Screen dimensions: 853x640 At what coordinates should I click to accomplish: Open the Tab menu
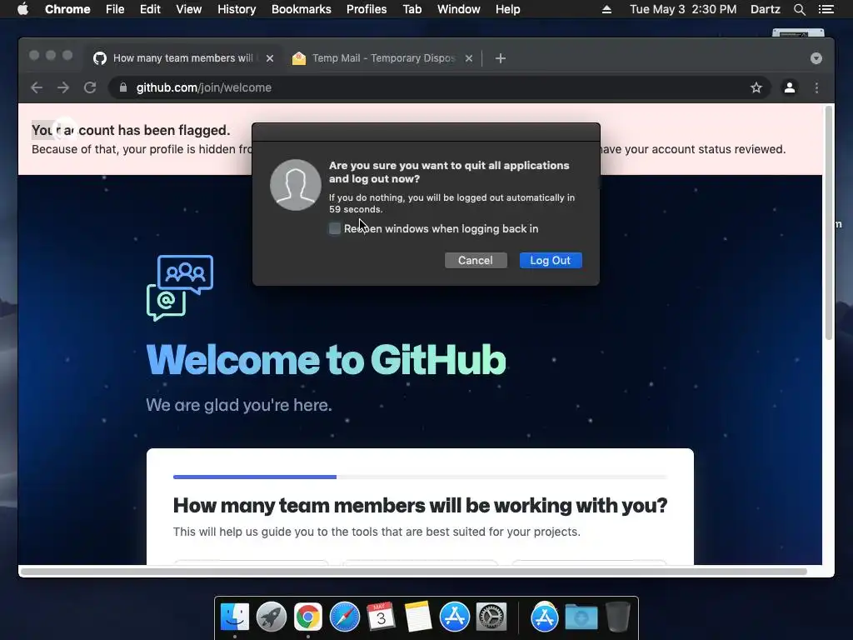412,9
